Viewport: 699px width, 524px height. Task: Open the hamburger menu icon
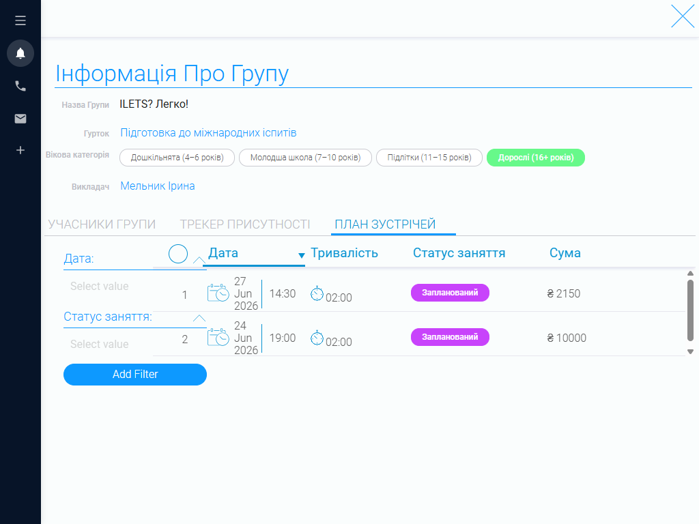(20, 20)
